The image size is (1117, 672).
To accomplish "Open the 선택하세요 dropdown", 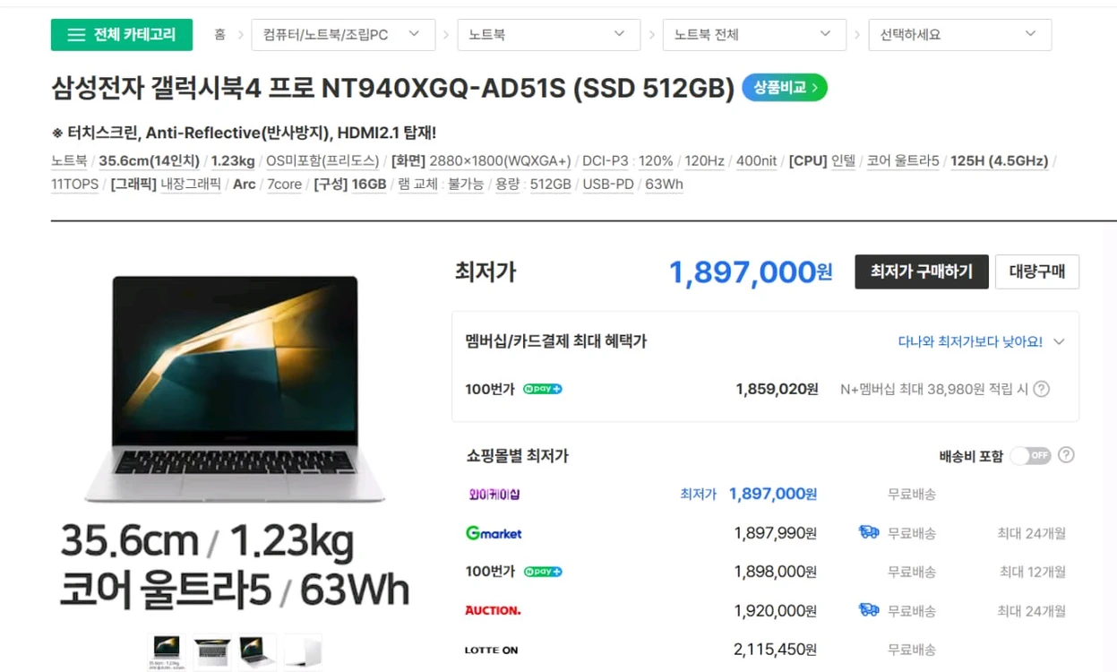I will pyautogui.click(x=959, y=35).
